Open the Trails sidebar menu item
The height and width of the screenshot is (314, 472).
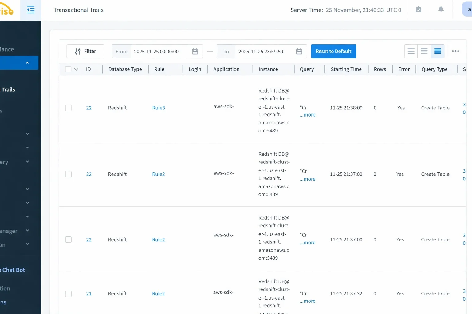[8, 90]
